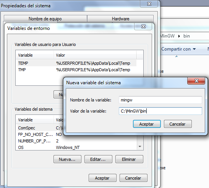Click Aceptar in Variables de entorno window
209x188 pixels.
(x=102, y=178)
